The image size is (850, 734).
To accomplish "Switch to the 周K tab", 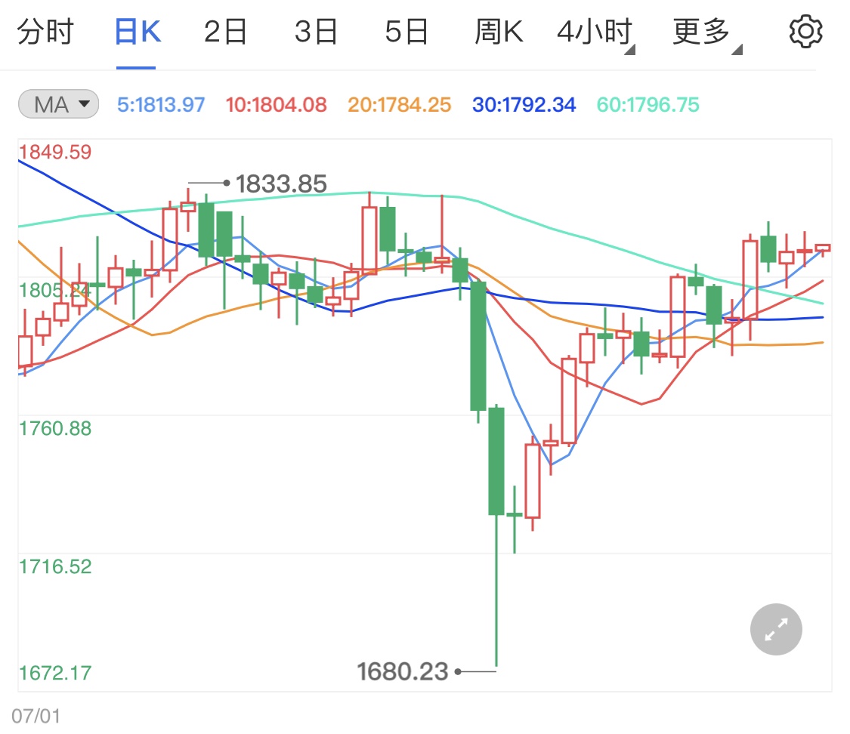I will click(x=499, y=32).
